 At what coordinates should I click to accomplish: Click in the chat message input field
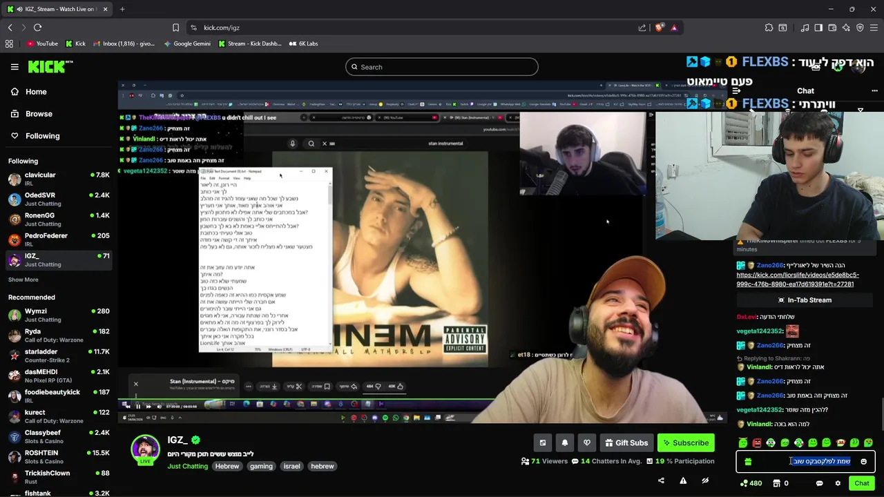click(x=805, y=462)
